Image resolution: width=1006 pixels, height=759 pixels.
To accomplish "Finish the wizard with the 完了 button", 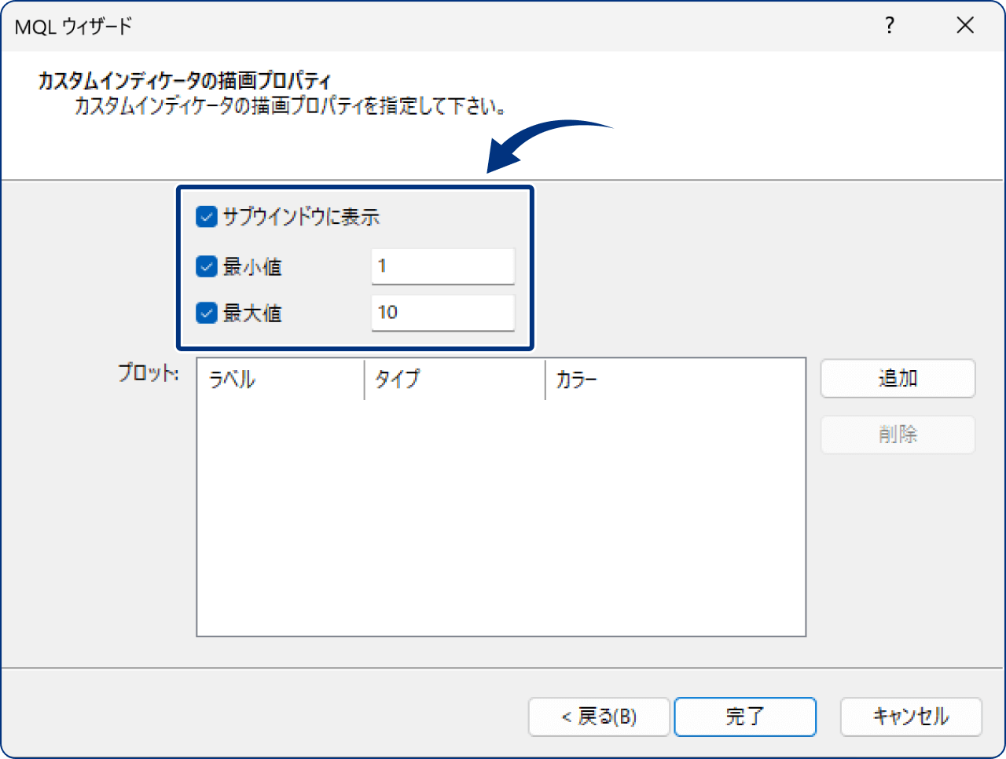I will tap(745, 717).
